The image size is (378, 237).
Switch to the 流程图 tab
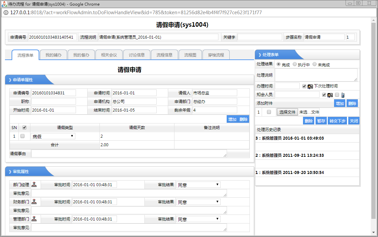point(190,55)
